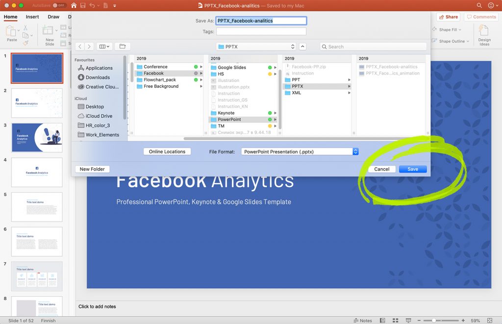The width and height of the screenshot is (502, 324).
Task: Click the Paste icon
Action: coord(11,31)
